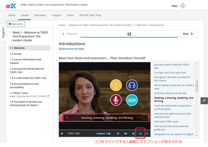Open 1.7 Week 1 Quiz
208x147 pixels.
[x=19, y=93]
